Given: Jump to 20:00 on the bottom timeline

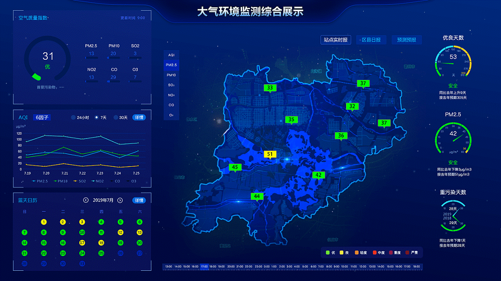Looking at the screenshot, I should pyautogui.click(x=231, y=267).
